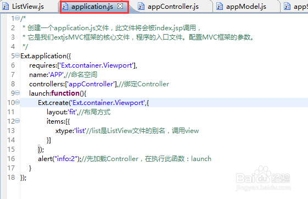Screen dimensions: 308x199
Task: Click line number 18 in the gutter
Action: (11, 178)
